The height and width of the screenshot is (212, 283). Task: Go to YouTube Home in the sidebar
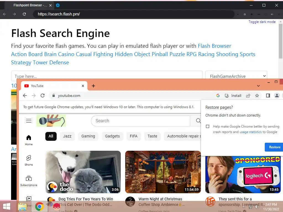click(x=29, y=140)
